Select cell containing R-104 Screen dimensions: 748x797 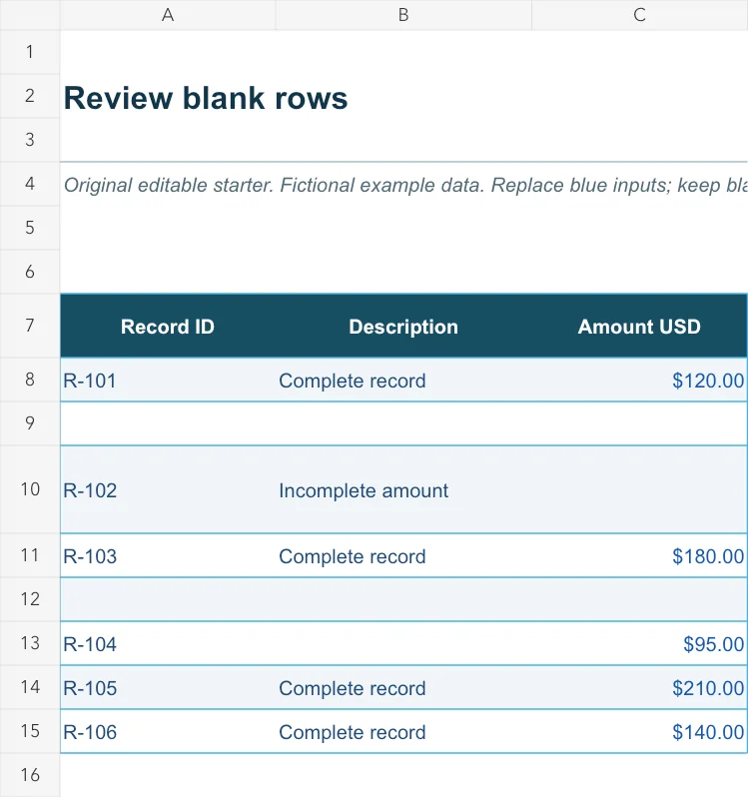click(x=168, y=643)
